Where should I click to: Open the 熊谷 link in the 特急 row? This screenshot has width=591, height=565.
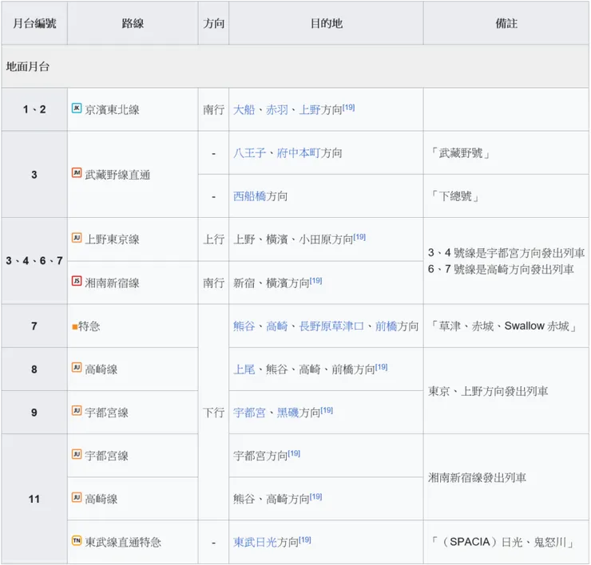(x=244, y=326)
